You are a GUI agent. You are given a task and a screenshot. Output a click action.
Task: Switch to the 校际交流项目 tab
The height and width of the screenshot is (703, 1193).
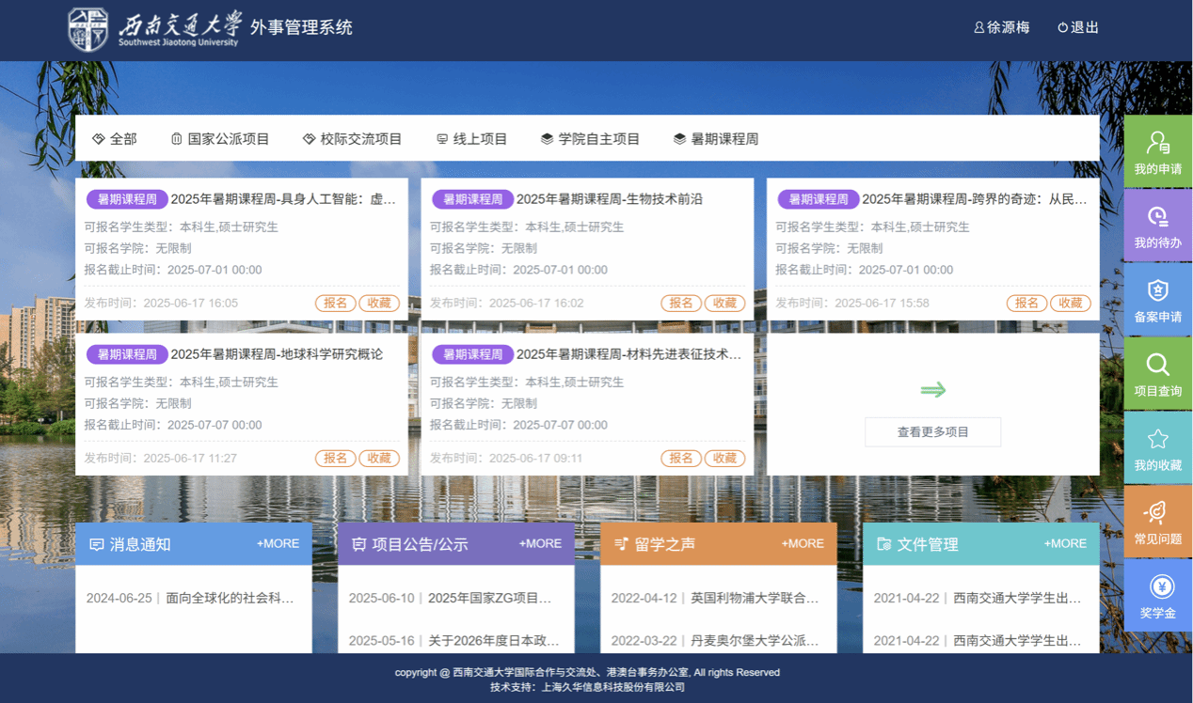[x=352, y=139]
